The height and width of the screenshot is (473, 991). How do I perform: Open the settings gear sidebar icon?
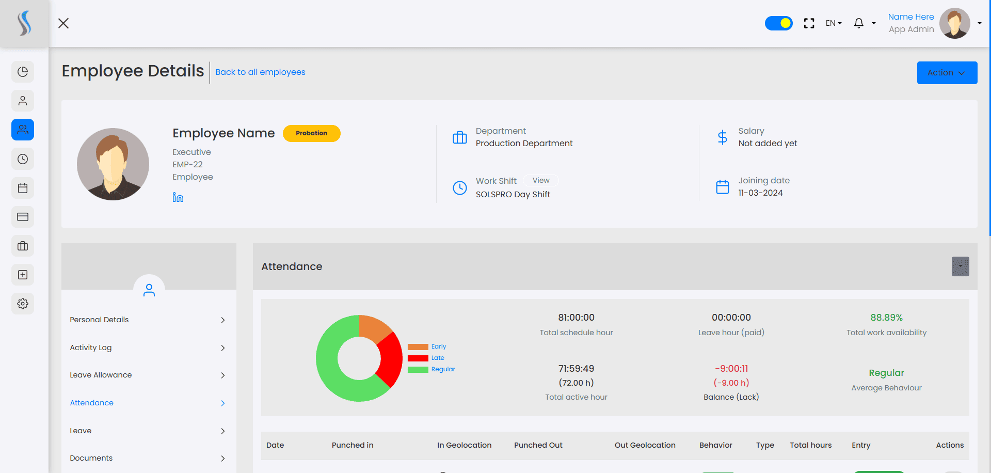(x=23, y=304)
